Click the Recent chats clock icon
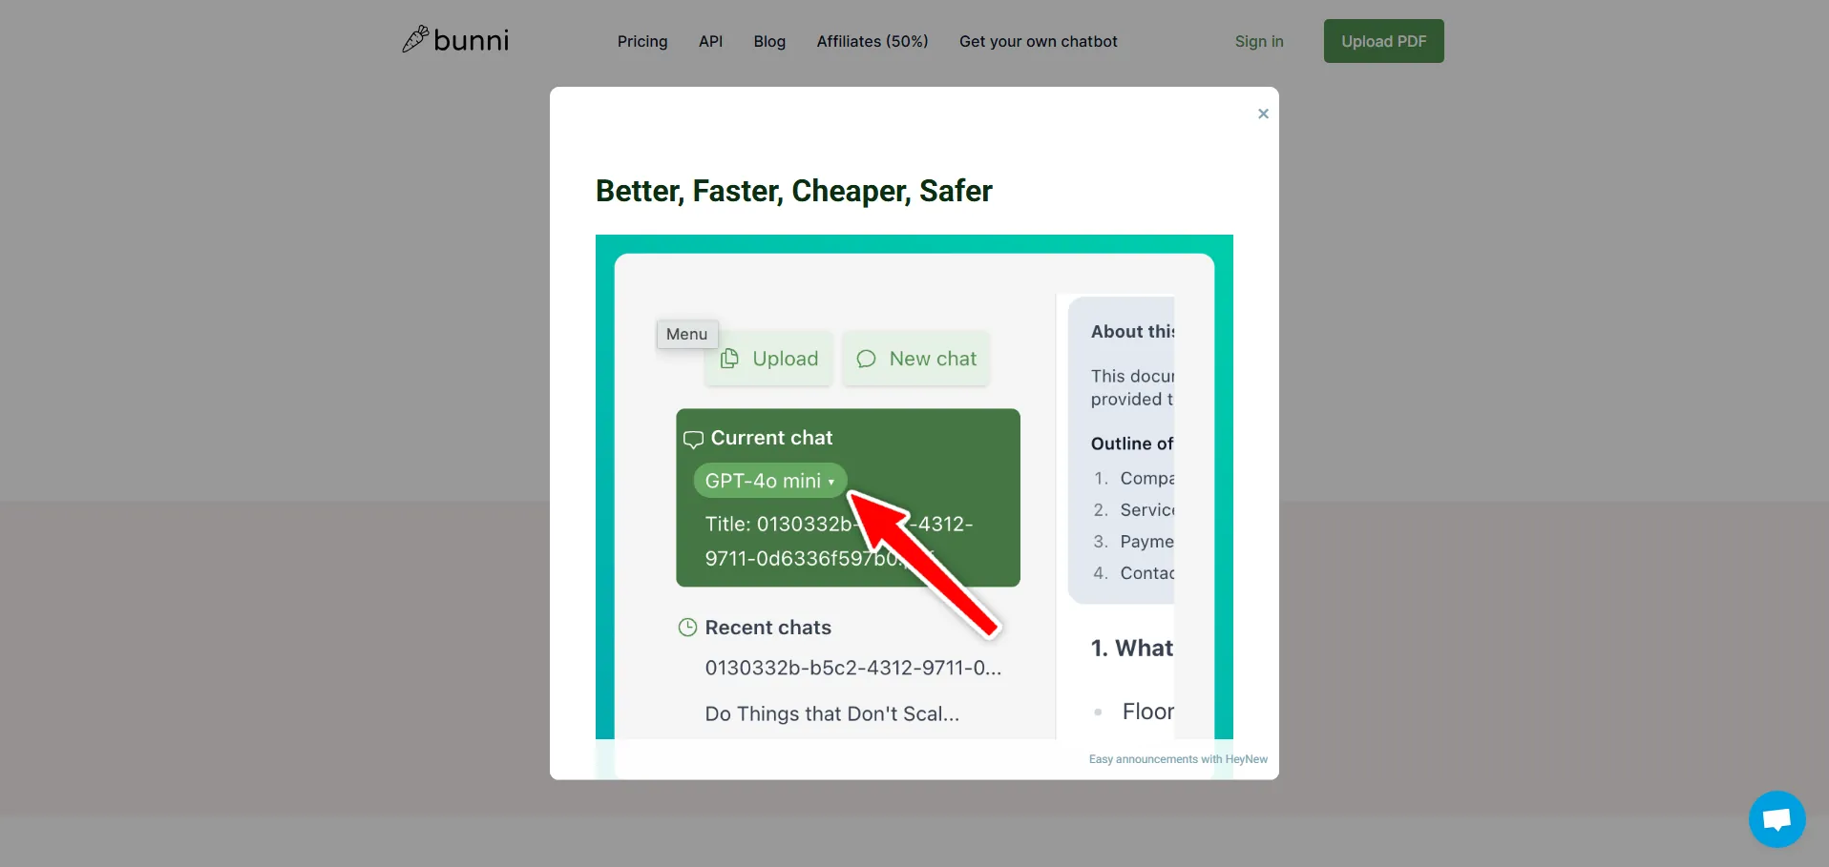 pos(687,628)
